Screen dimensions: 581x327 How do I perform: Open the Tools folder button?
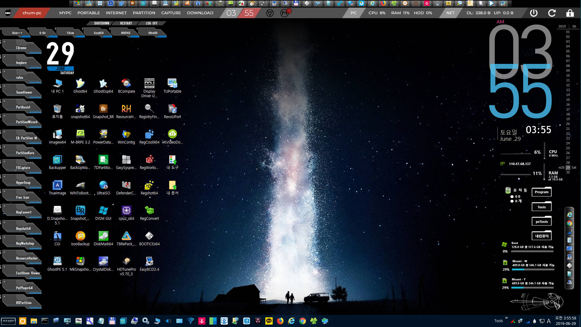541,207
